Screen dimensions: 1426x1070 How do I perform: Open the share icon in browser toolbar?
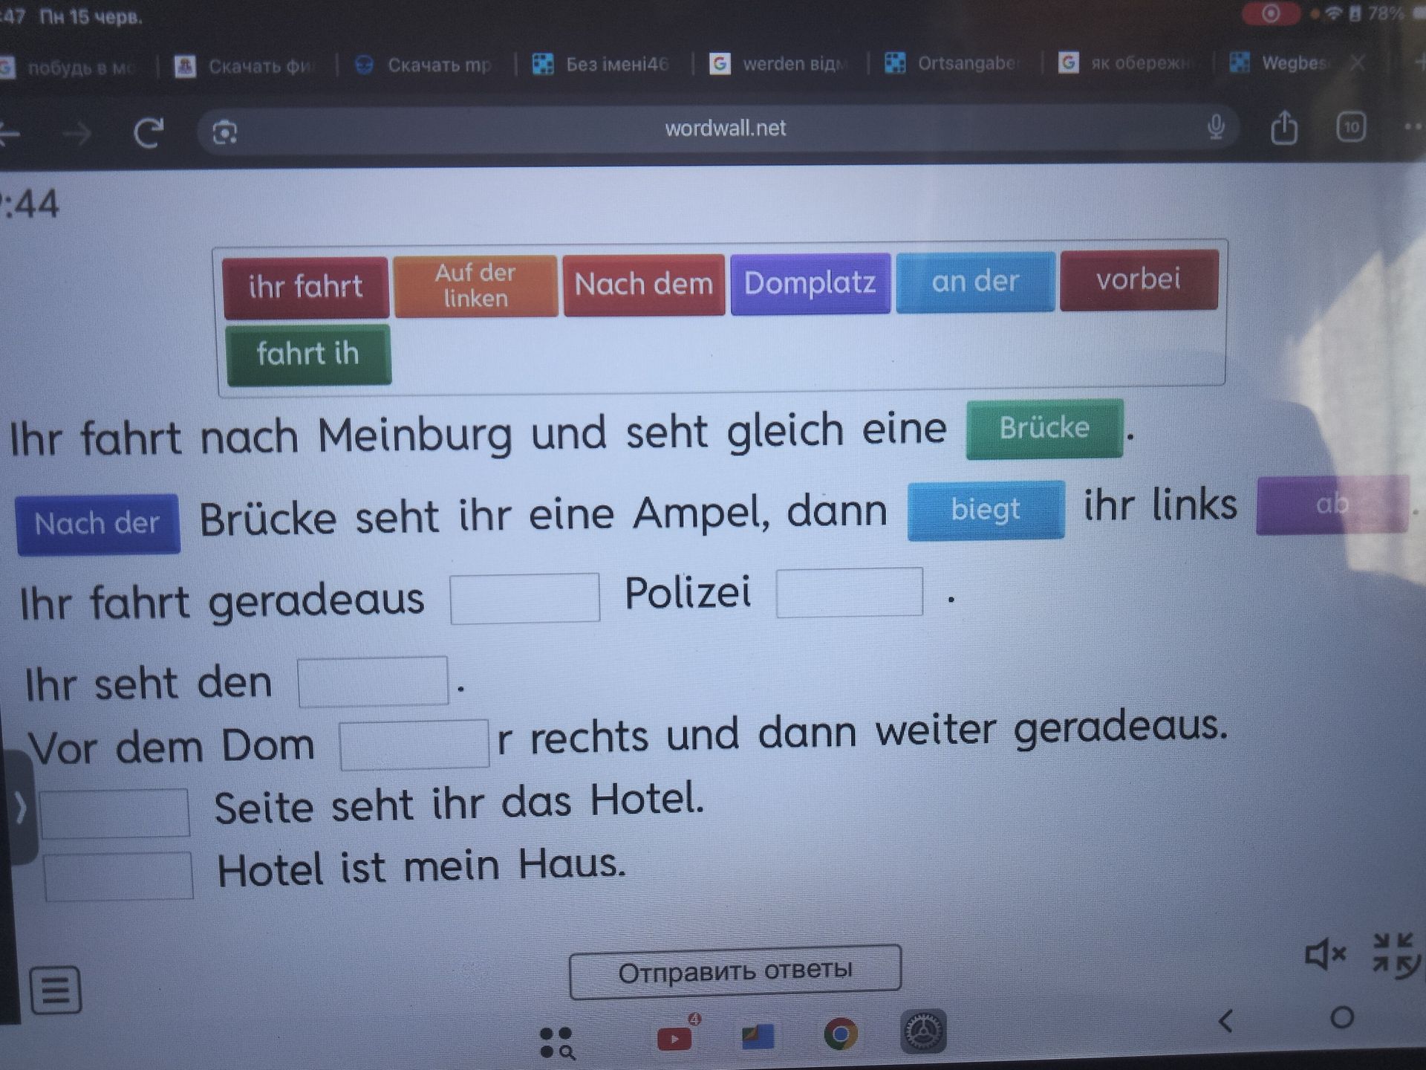pos(1283,128)
